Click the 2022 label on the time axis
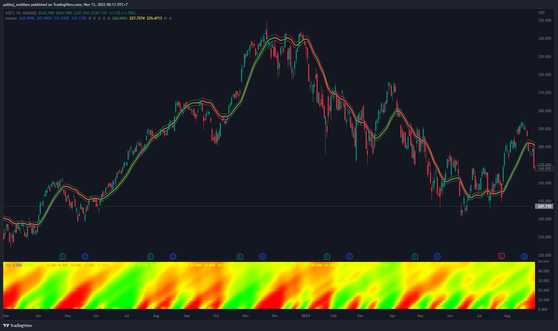 [306, 316]
